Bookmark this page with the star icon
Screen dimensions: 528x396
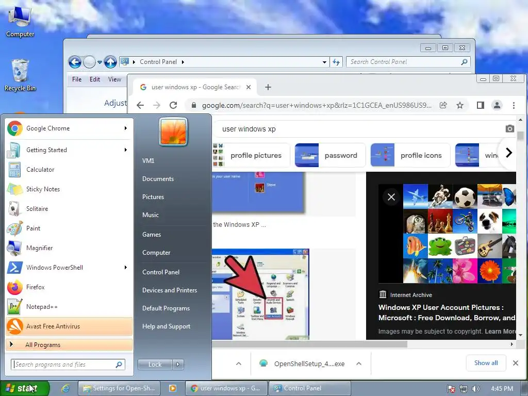point(460,105)
